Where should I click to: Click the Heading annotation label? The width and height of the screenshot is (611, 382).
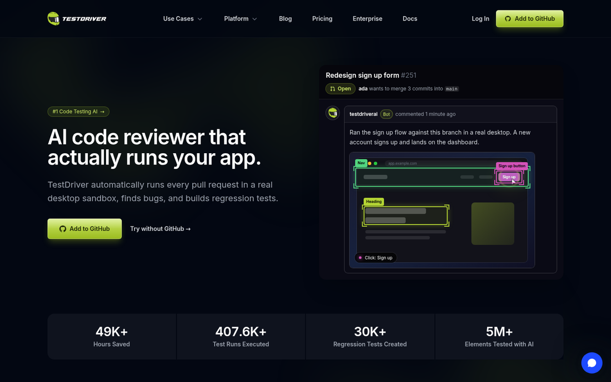(x=374, y=202)
